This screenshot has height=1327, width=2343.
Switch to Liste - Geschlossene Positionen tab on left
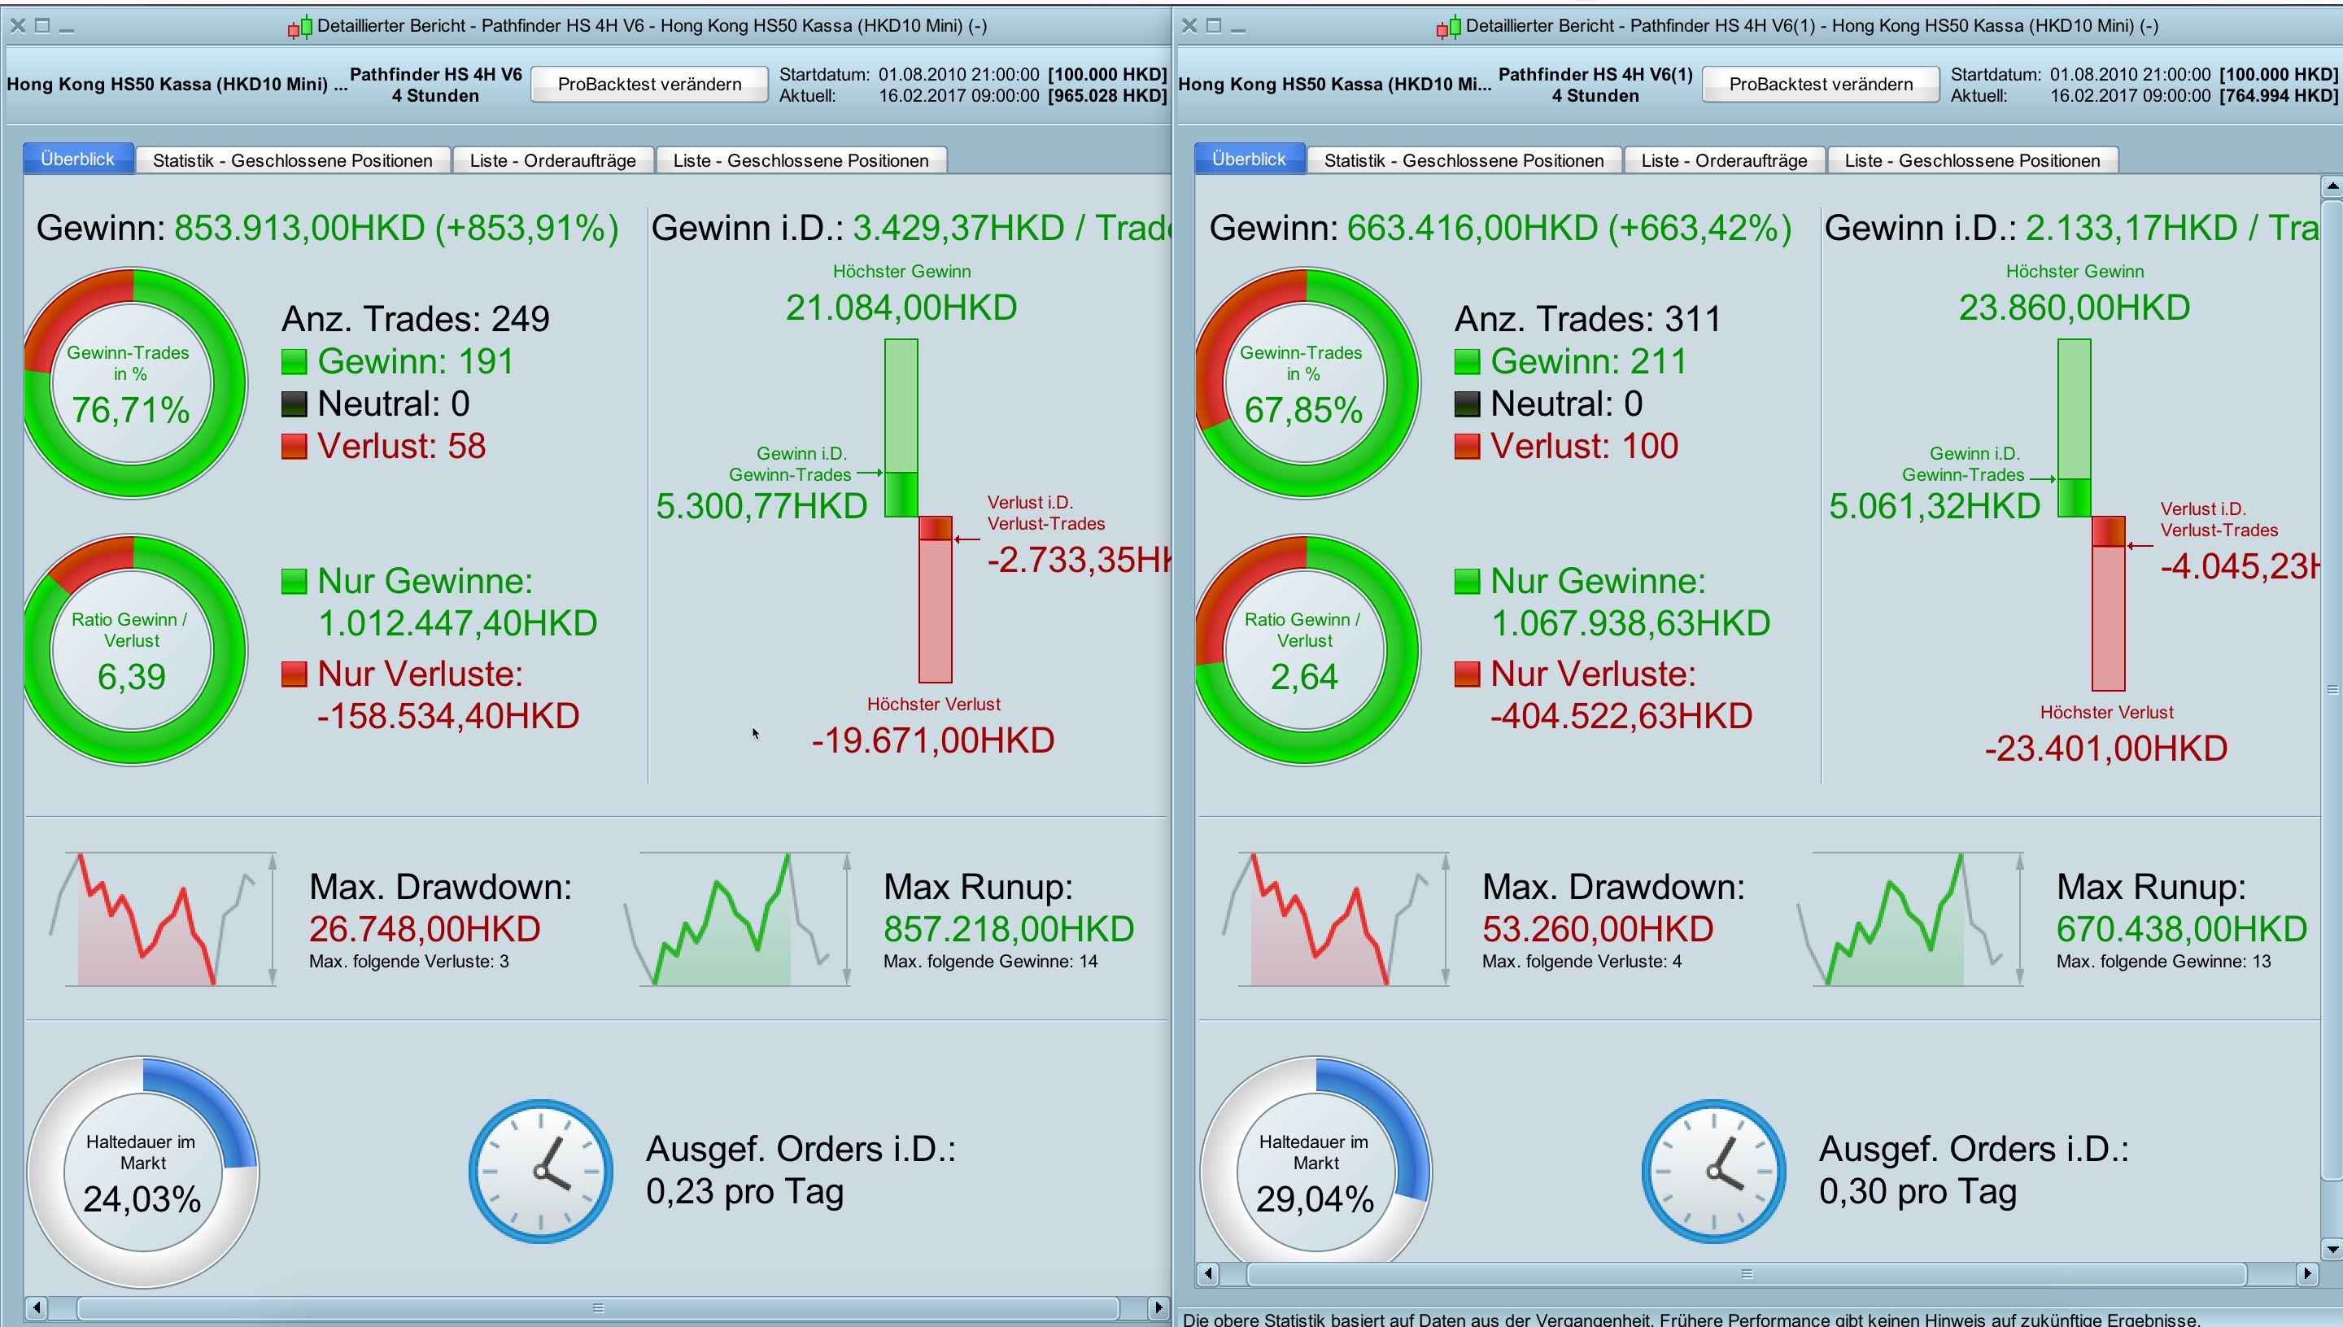point(801,160)
